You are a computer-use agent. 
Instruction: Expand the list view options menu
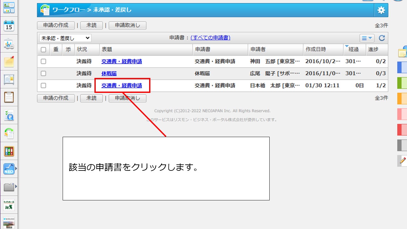(x=367, y=38)
